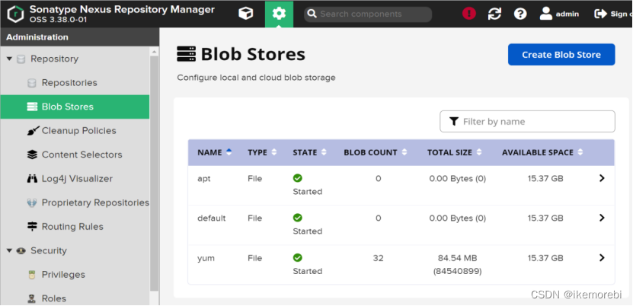The height and width of the screenshot is (306, 633).
Task: Click the Filter by name field
Action: (527, 121)
